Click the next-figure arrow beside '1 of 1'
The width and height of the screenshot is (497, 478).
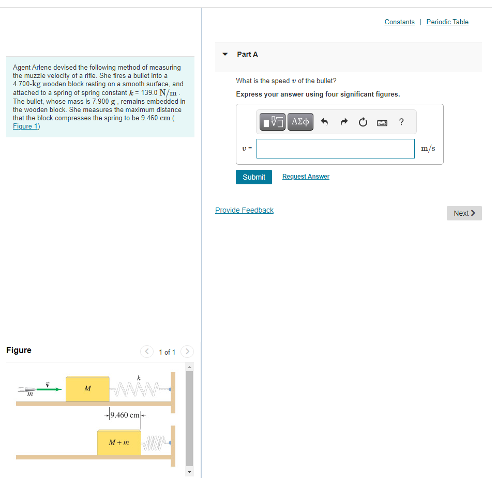pos(187,351)
